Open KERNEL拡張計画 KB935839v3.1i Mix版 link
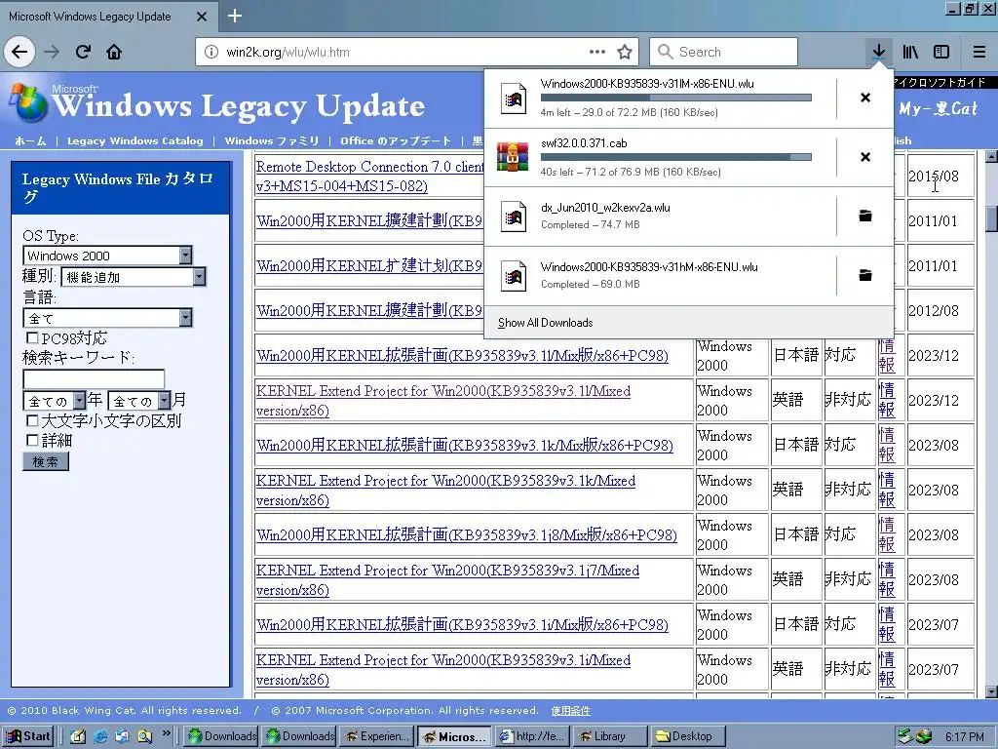Image resolution: width=998 pixels, height=749 pixels. [462, 625]
